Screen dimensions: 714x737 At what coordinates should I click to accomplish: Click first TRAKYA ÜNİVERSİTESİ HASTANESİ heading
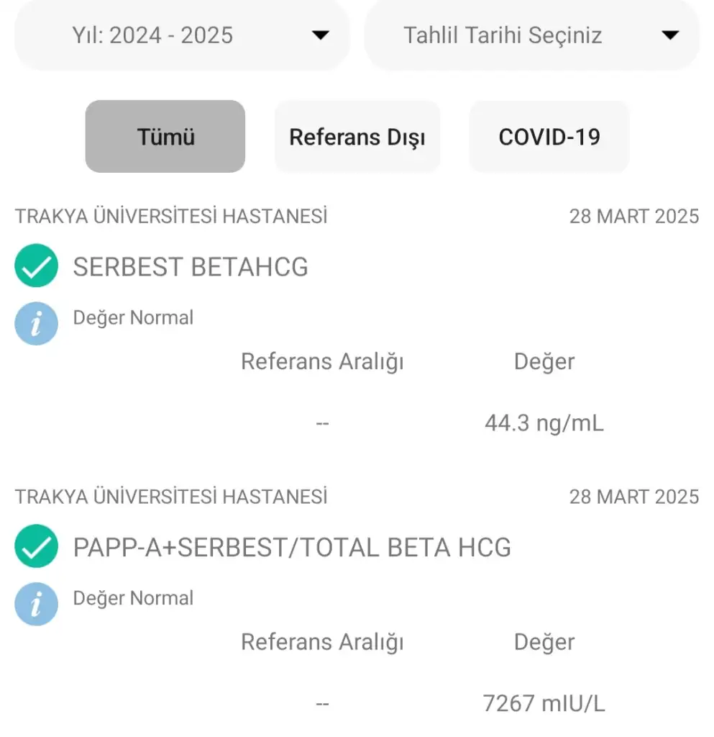(171, 216)
